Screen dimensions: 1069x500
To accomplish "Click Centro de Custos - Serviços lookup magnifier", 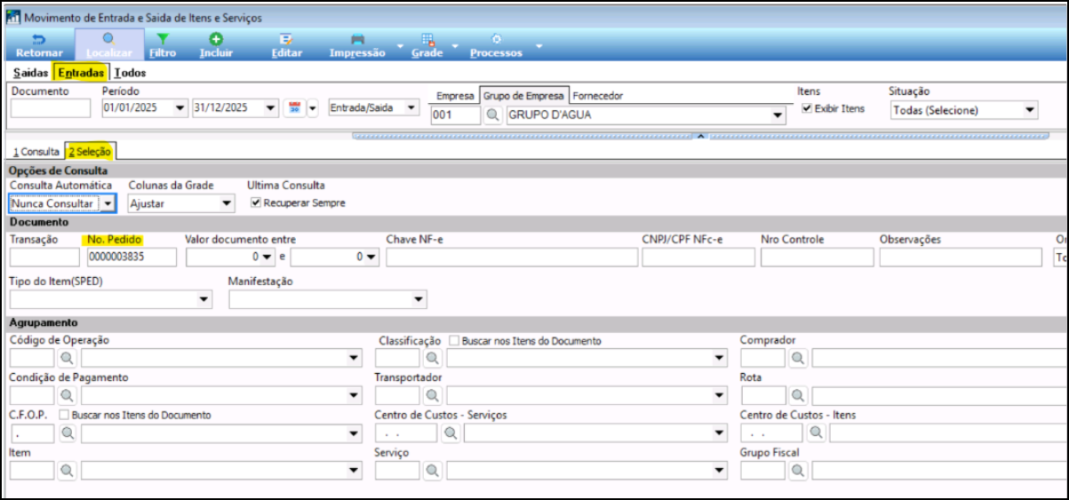I will tap(451, 433).
